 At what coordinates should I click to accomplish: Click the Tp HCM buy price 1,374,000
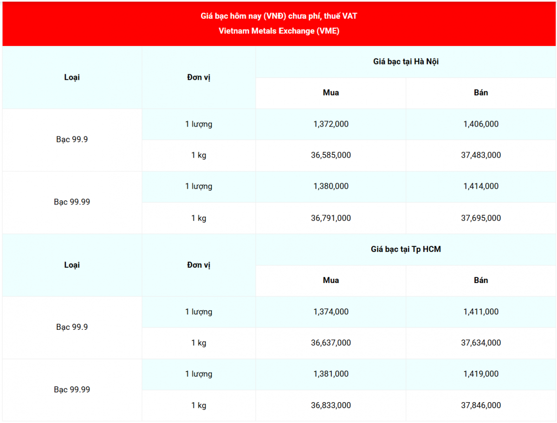coord(330,312)
